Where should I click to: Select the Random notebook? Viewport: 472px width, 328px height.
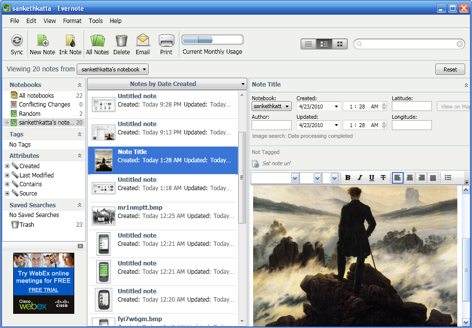coord(44,113)
